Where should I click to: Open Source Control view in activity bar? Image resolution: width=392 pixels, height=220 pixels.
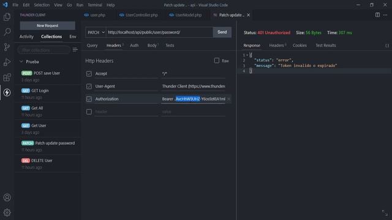7,47
